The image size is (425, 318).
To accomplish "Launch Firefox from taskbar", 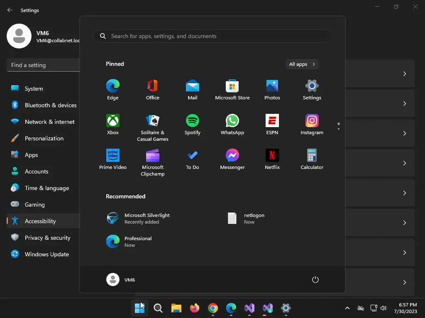I will tap(195, 308).
